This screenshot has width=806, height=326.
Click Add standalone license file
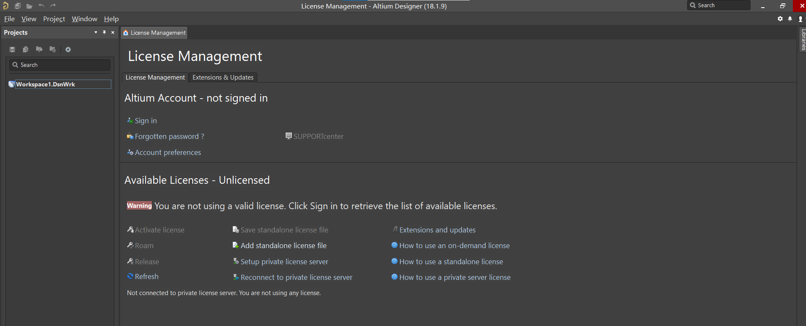point(283,246)
